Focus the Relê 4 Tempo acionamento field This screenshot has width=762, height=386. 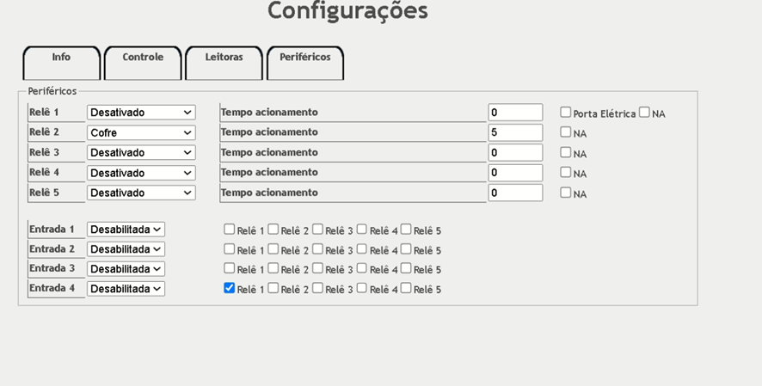pos(515,173)
